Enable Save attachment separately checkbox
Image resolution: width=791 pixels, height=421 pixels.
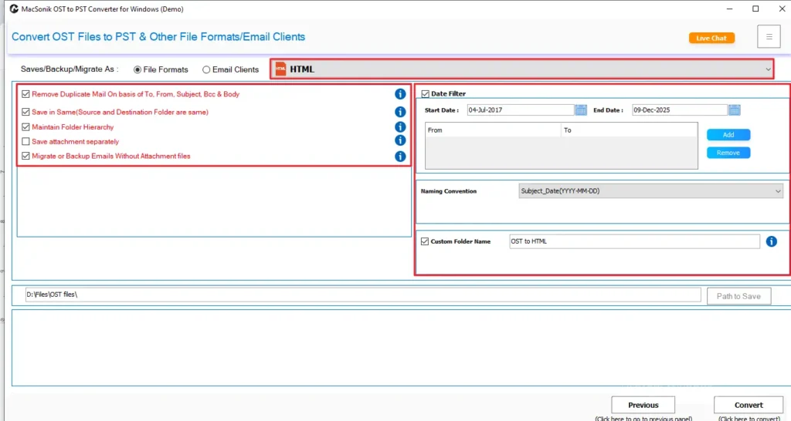pos(26,142)
